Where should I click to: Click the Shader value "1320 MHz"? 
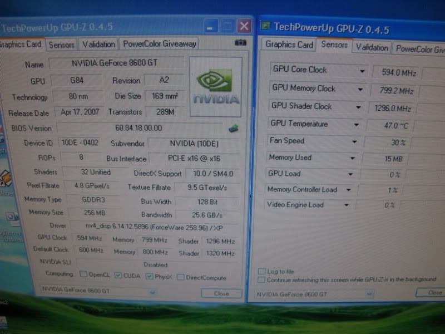coord(220,253)
